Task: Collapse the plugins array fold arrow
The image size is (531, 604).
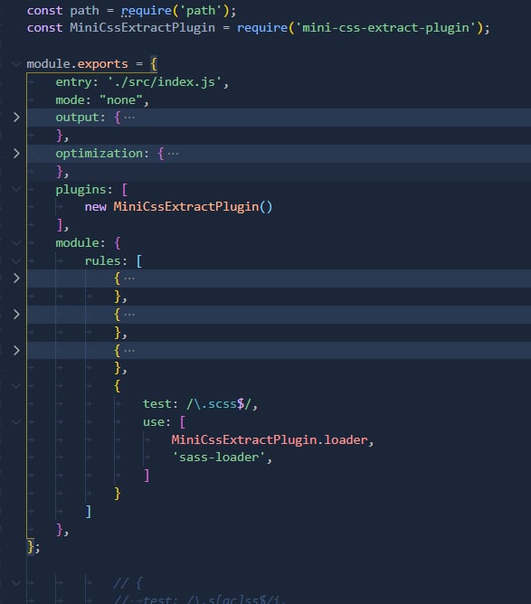Action: 16,189
